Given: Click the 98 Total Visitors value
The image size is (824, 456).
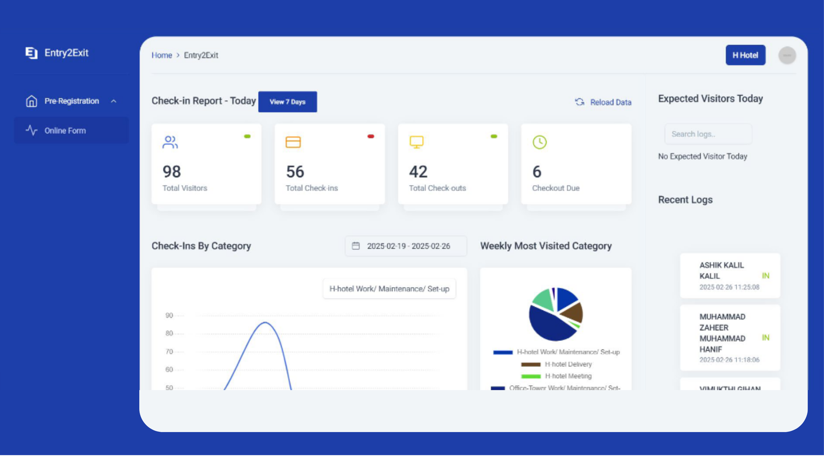Looking at the screenshot, I should tap(172, 172).
